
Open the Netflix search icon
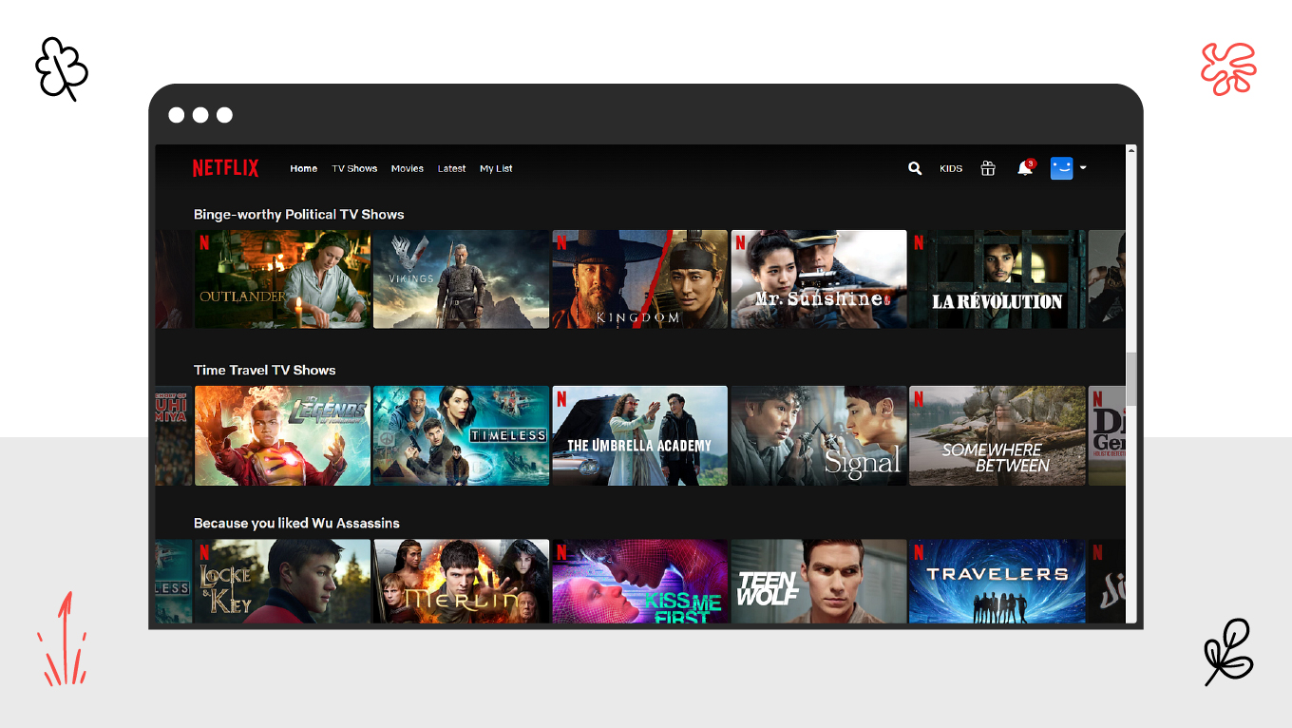914,168
